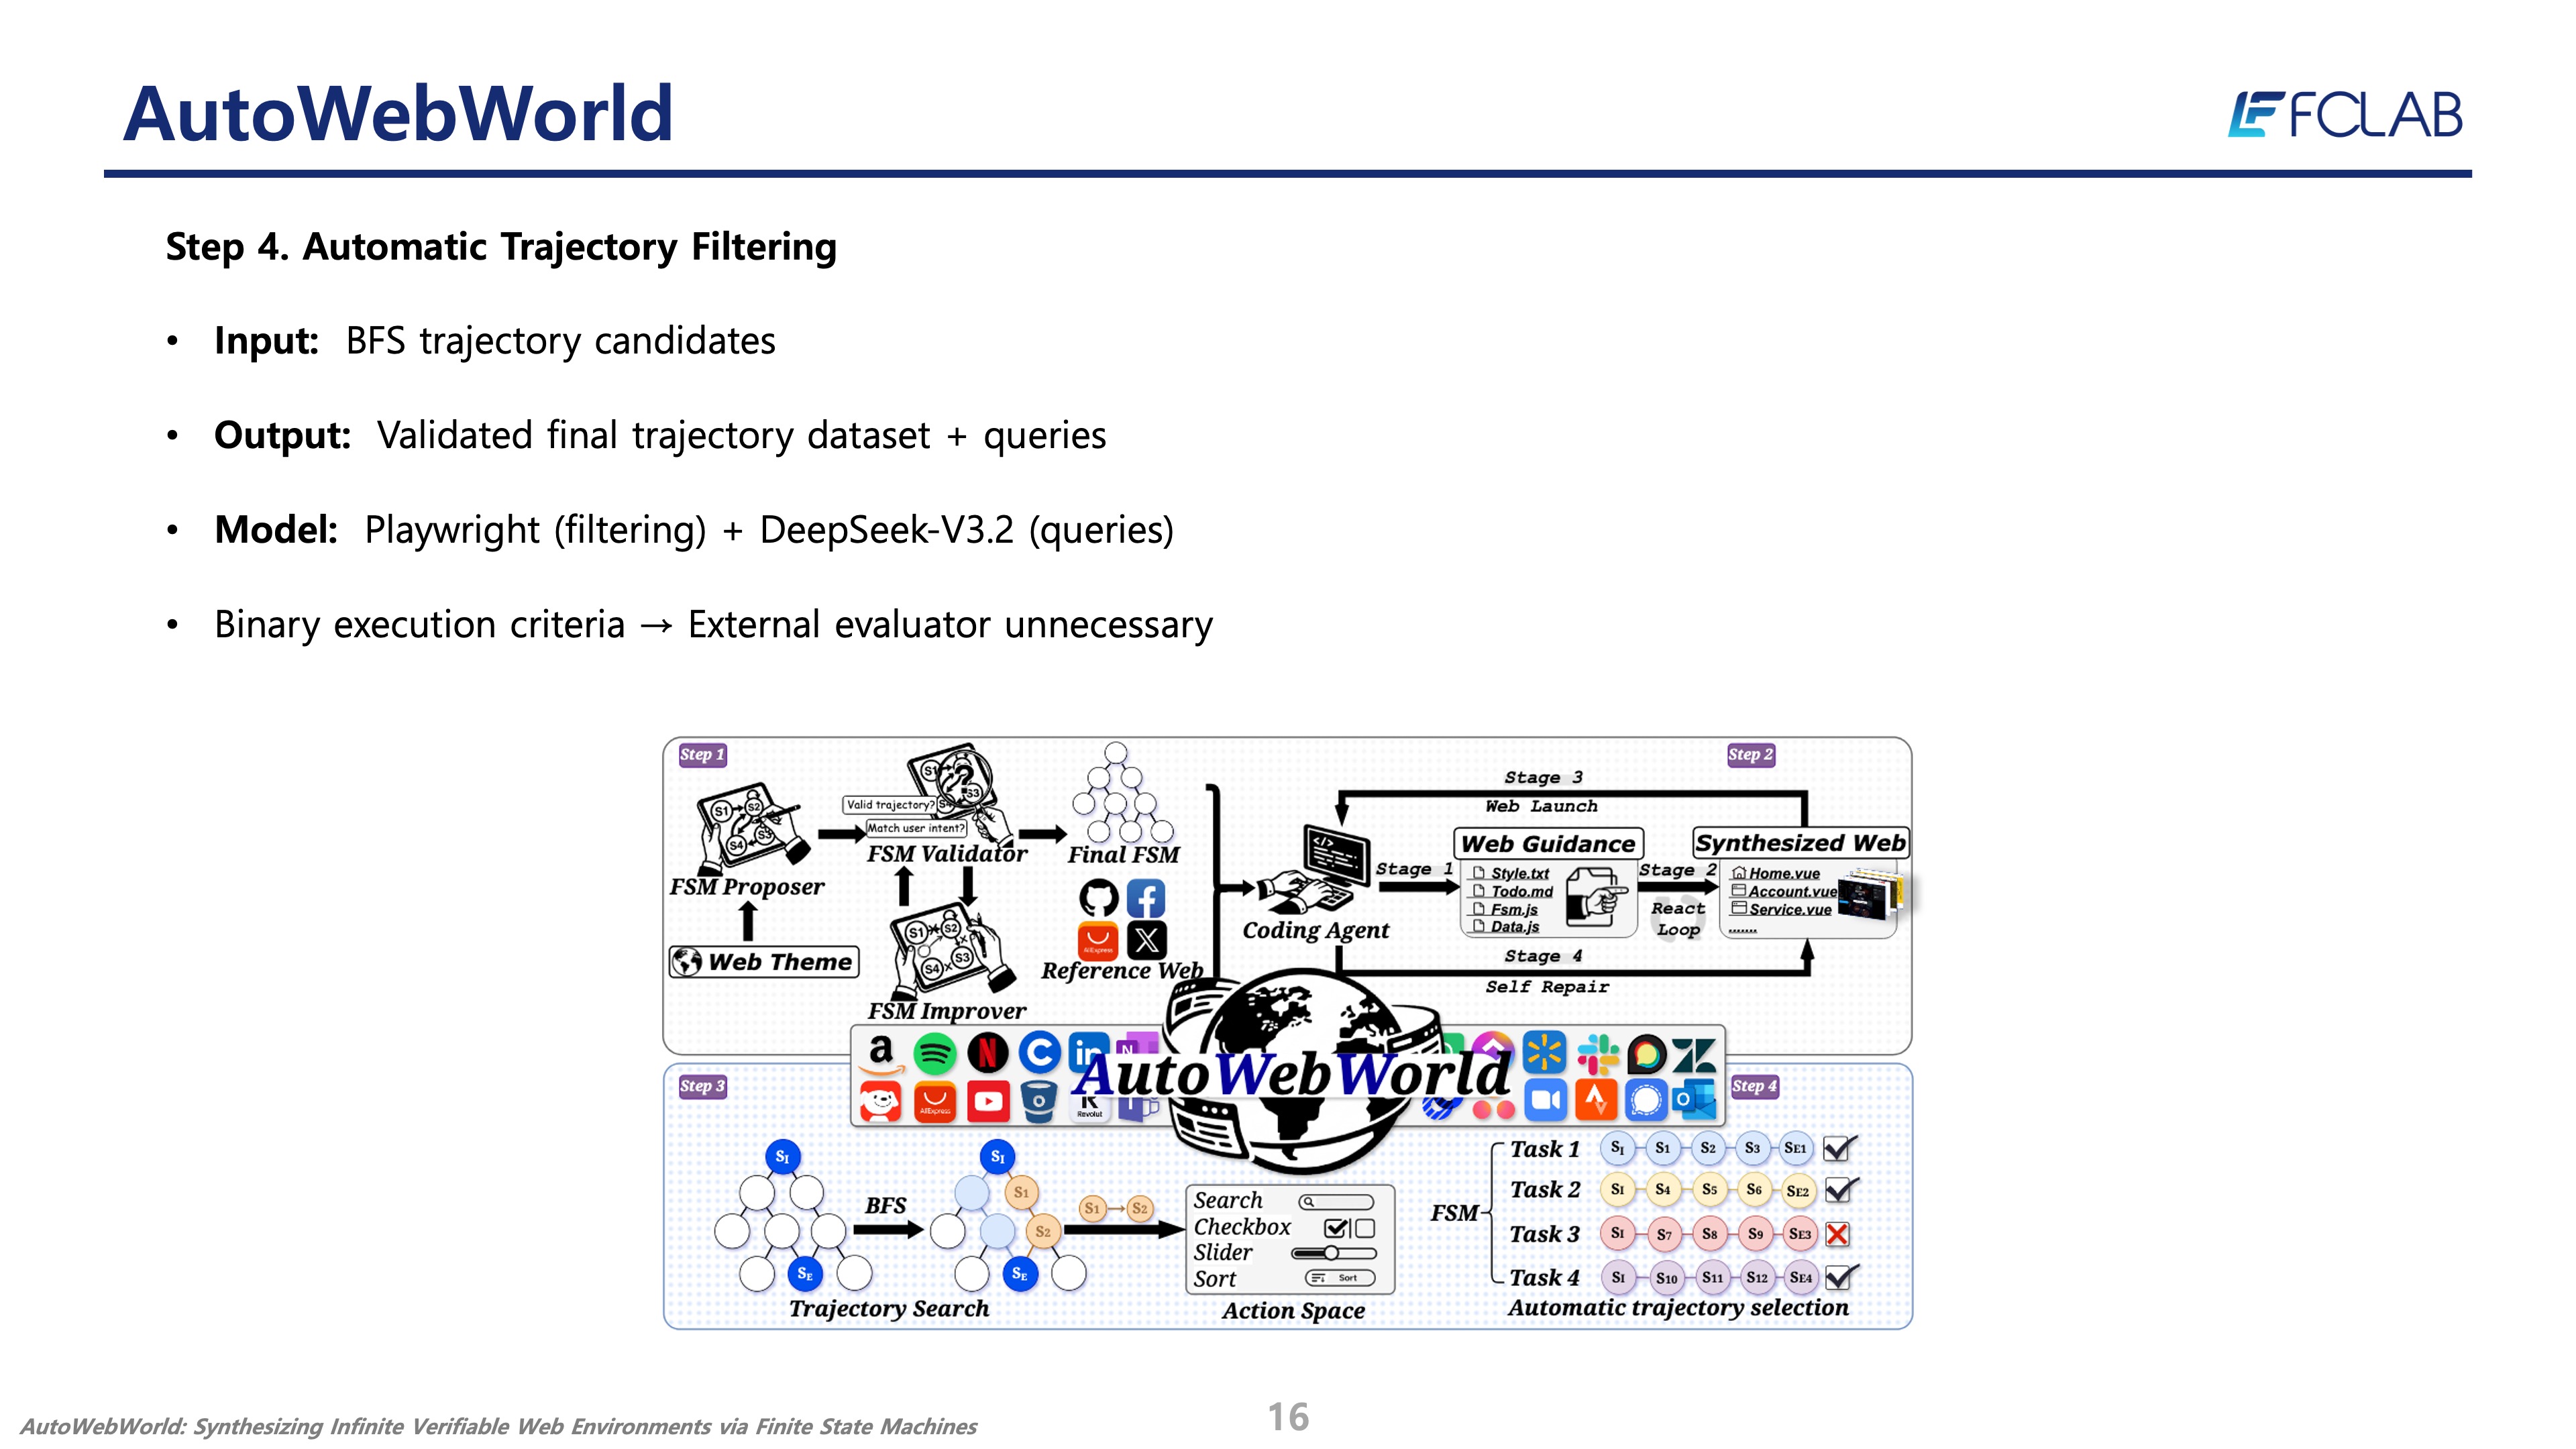Tick the empty box in the Checkbox row
Screen dimensions: 2576x1449
tap(1365, 1228)
